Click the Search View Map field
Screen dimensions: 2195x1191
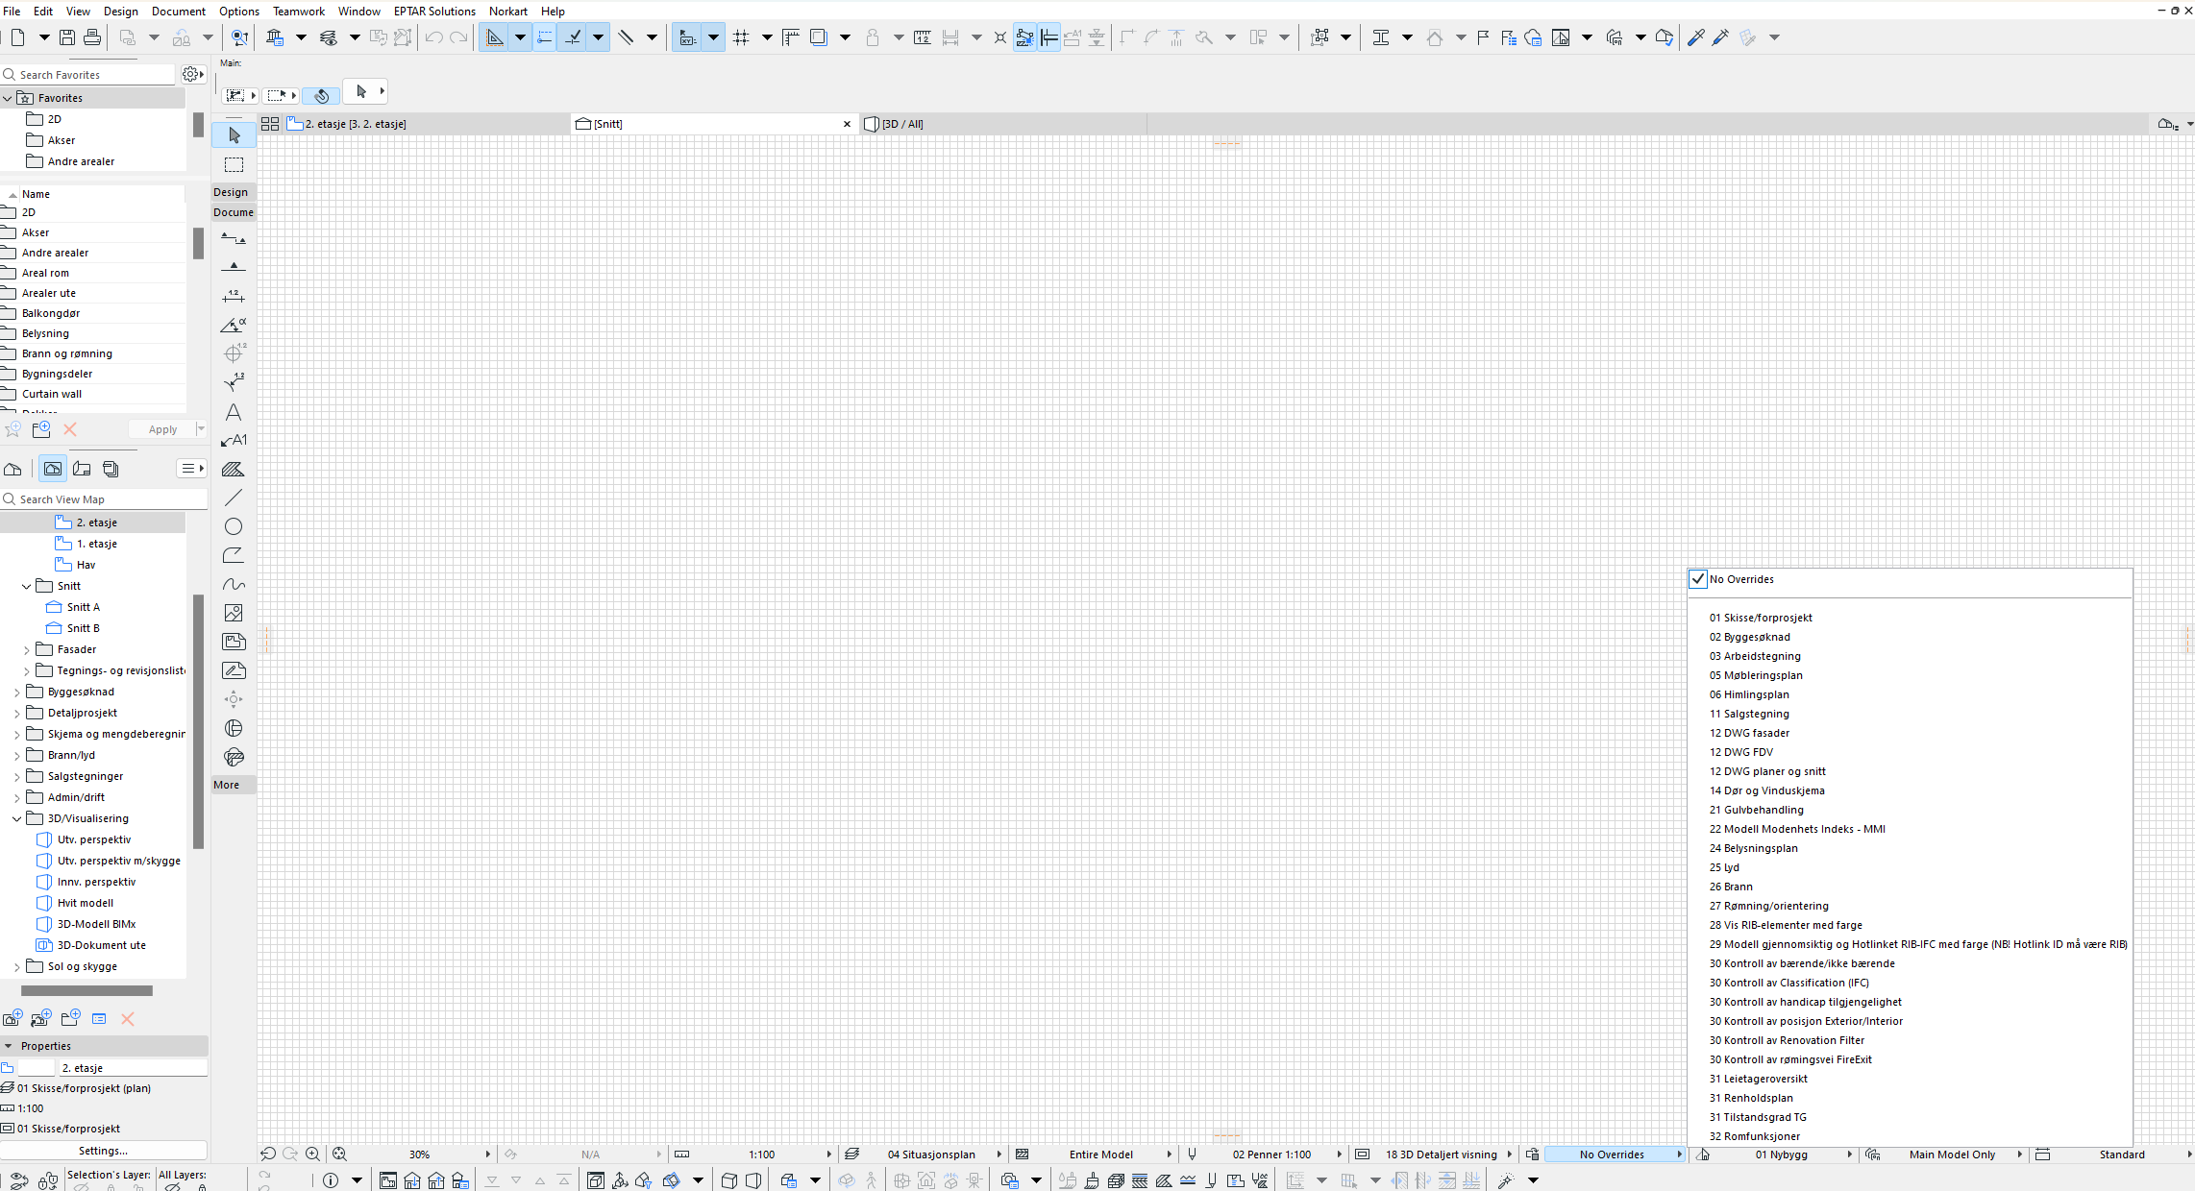point(106,499)
